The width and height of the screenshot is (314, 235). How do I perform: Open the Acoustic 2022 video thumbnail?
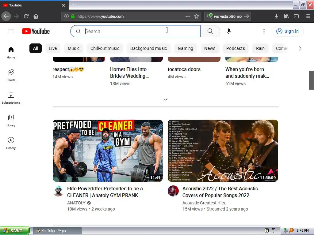click(x=223, y=151)
